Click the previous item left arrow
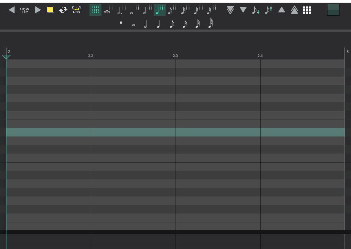The image size is (351, 249). [x=12, y=10]
